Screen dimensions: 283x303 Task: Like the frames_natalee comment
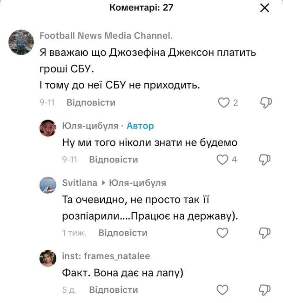coord(223,290)
